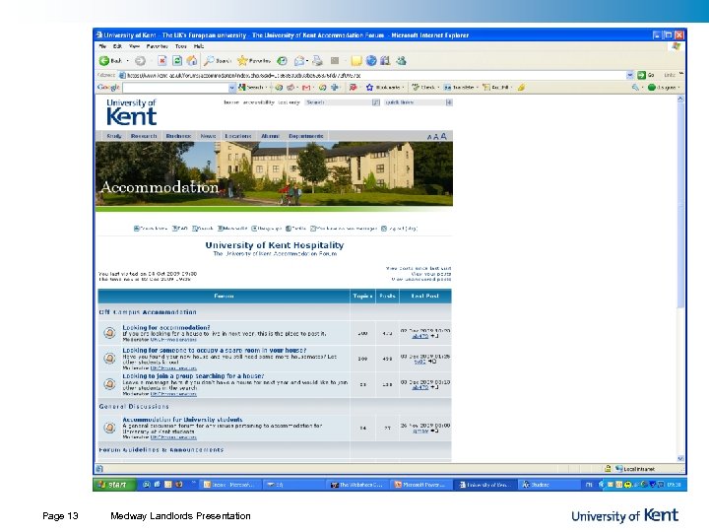Image resolution: width=709 pixels, height=532 pixels.
Task: Select the Business navigation tab
Action: (178, 136)
